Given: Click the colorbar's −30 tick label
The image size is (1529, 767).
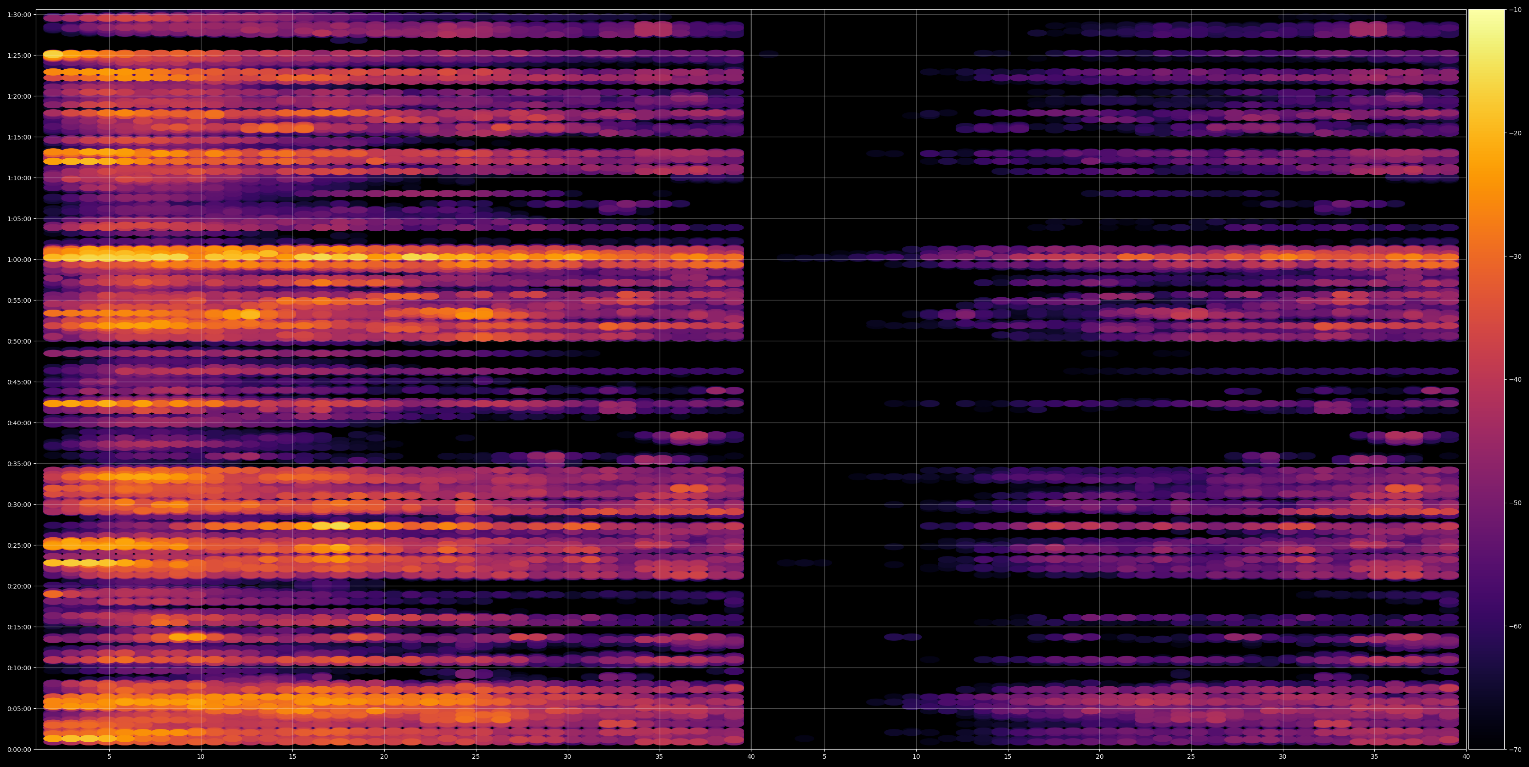Looking at the screenshot, I should tap(1515, 256).
